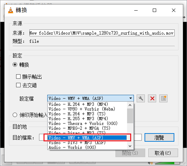Click the VLC cone icon in title bar

(x=11, y=10)
